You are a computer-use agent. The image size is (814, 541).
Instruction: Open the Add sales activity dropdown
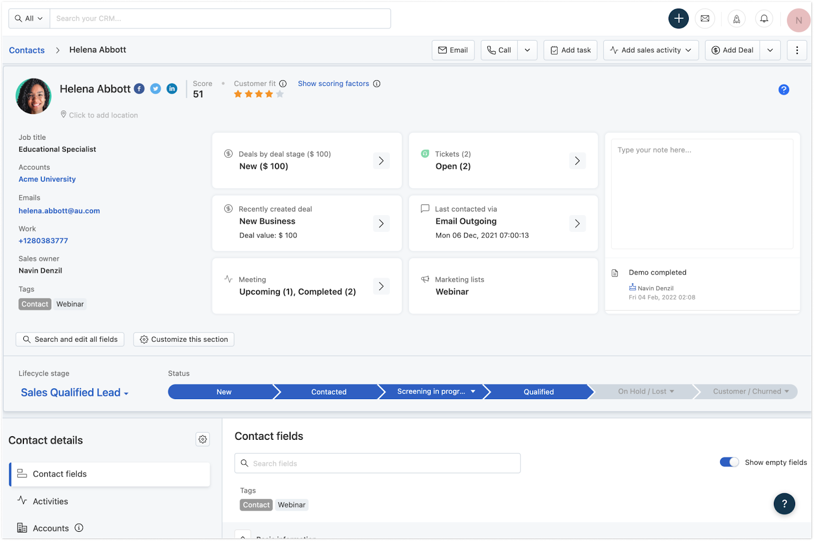point(651,50)
